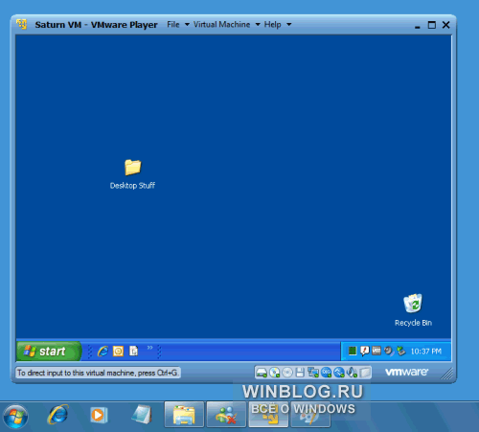Launch Internet Explorer from XP quick launch

tap(103, 352)
